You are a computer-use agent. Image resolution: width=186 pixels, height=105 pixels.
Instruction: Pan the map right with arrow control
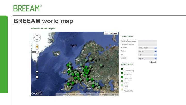pyautogui.click(x=39, y=38)
